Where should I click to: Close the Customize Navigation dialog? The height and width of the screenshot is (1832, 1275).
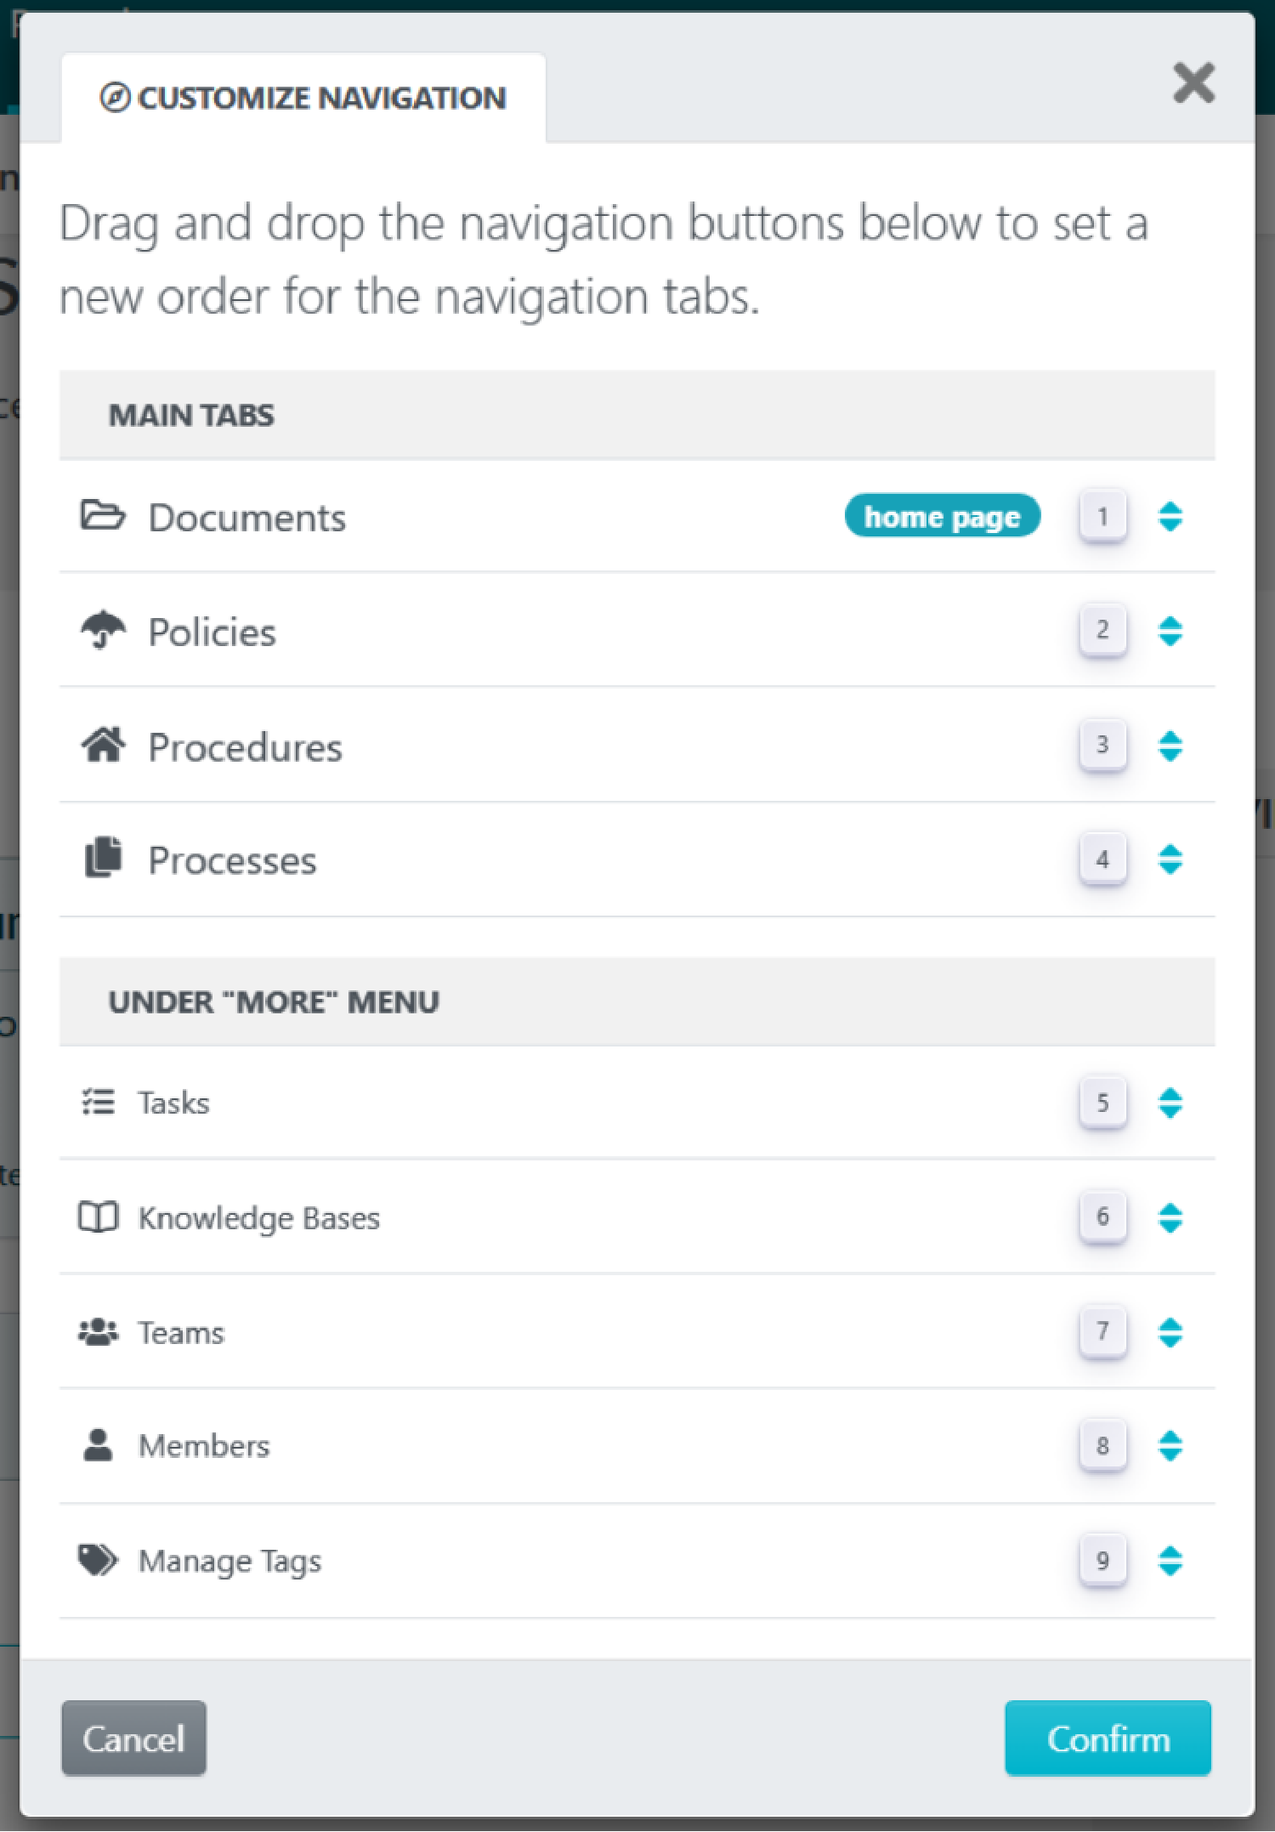(1193, 82)
